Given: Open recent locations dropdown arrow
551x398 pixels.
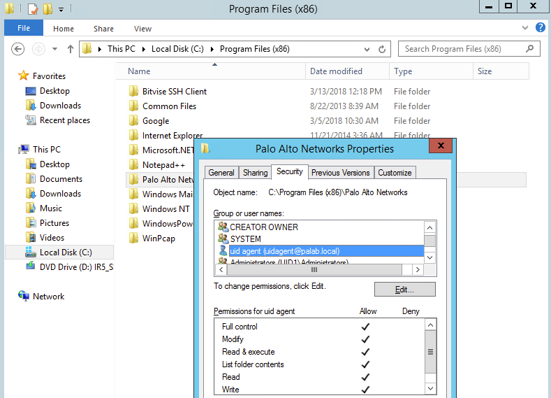Looking at the screenshot, I should (54, 49).
